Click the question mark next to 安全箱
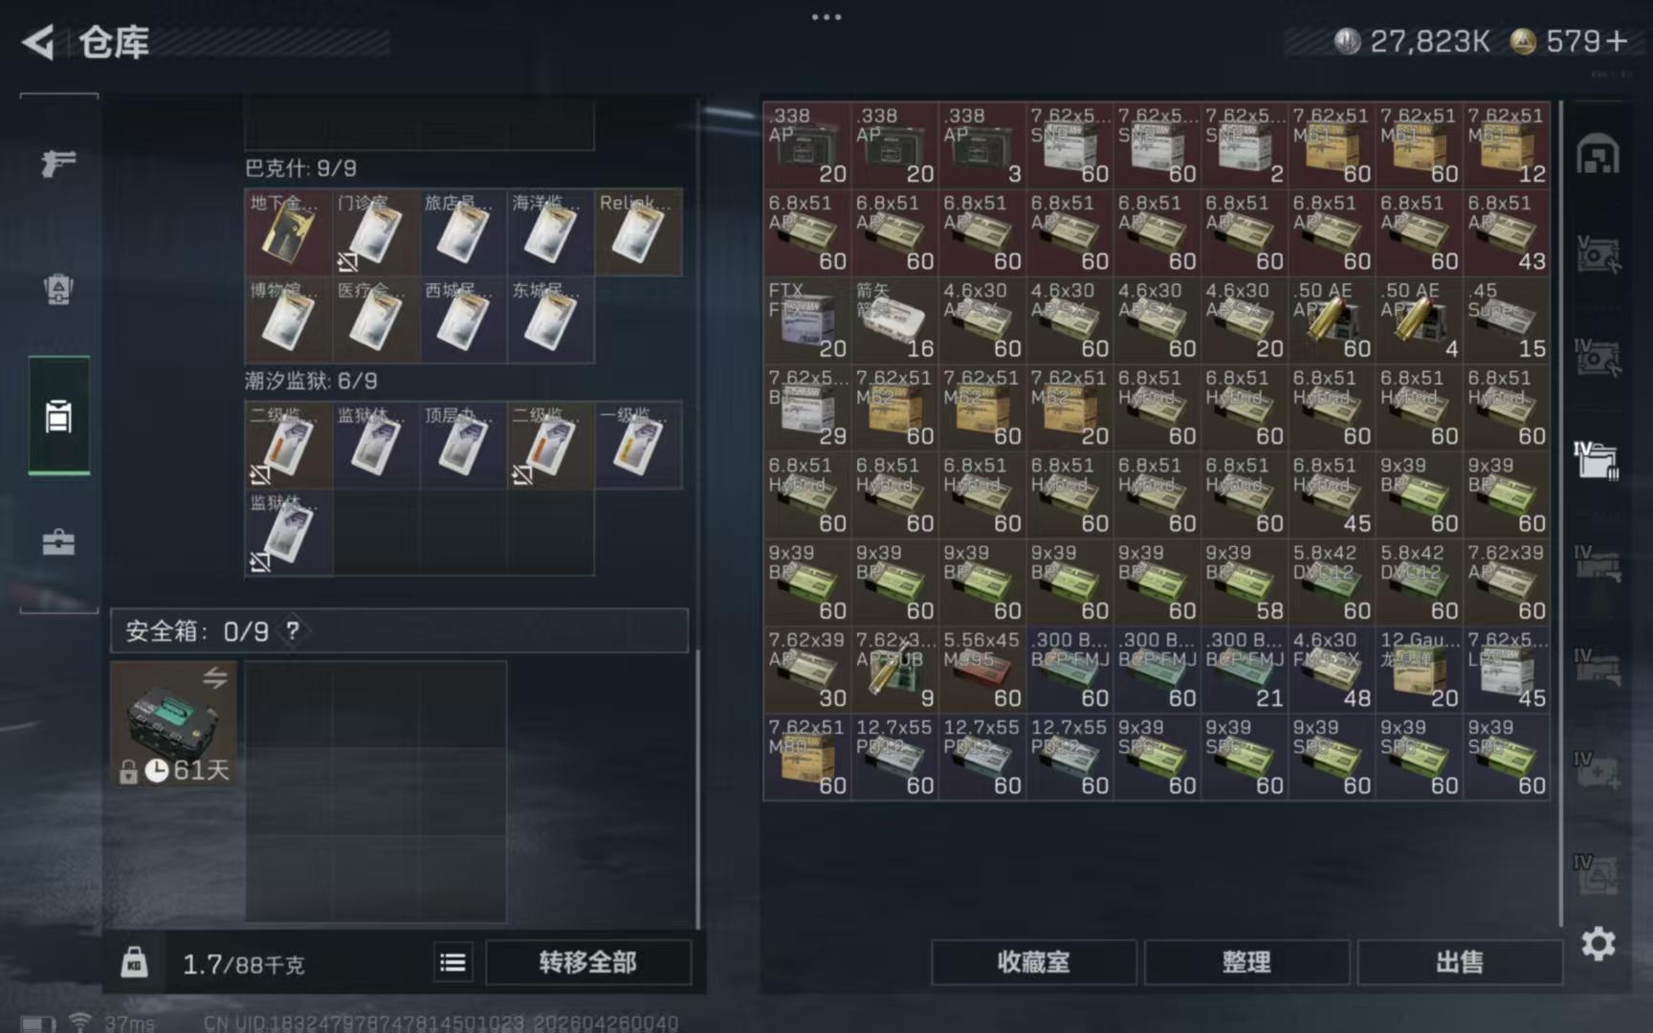This screenshot has width=1653, height=1033. click(293, 631)
